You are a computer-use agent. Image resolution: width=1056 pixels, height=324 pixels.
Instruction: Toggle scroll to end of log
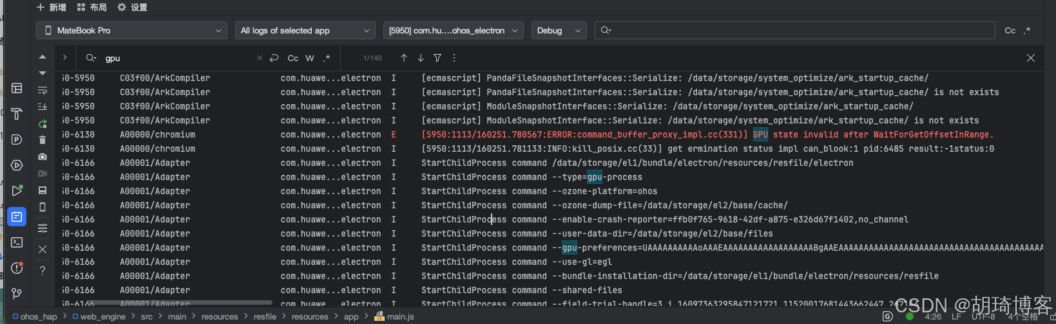point(43,107)
